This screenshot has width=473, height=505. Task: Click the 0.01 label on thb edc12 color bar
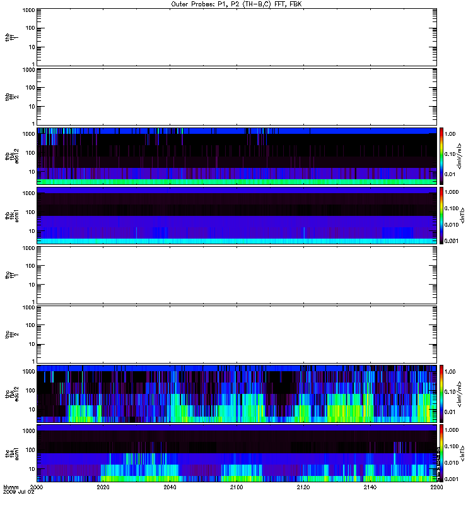click(x=450, y=174)
